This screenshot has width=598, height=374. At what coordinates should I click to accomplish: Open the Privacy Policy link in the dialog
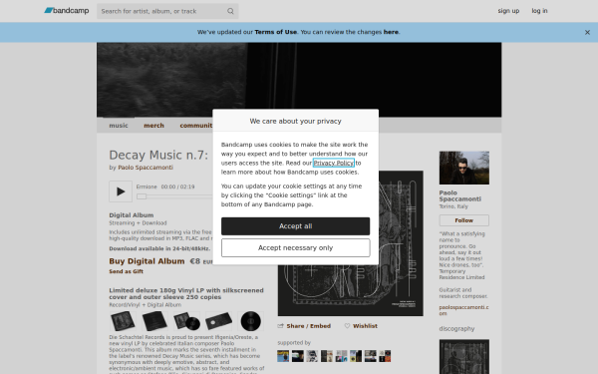coord(333,163)
